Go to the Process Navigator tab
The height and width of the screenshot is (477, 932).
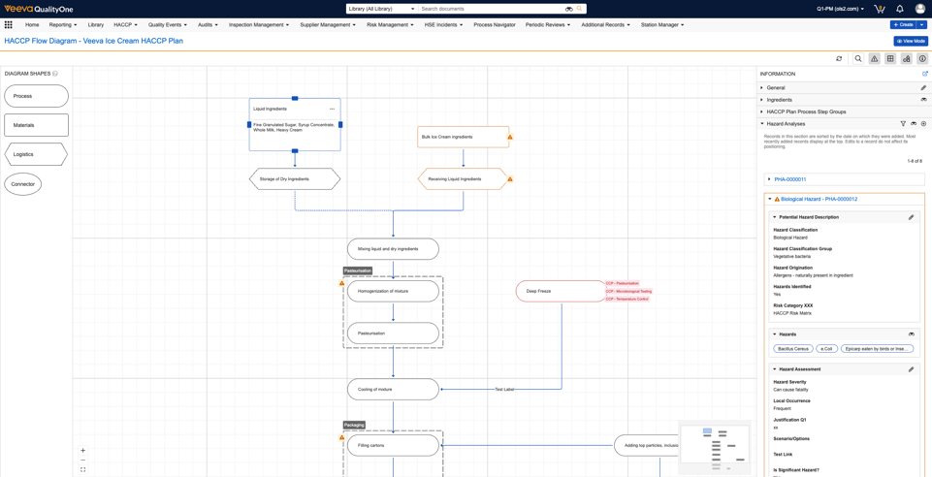coord(495,25)
